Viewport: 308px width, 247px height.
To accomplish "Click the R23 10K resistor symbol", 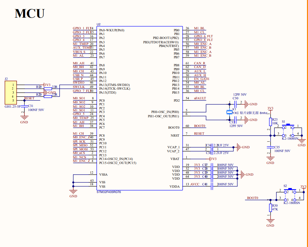I will pyautogui.click(x=270, y=121).
